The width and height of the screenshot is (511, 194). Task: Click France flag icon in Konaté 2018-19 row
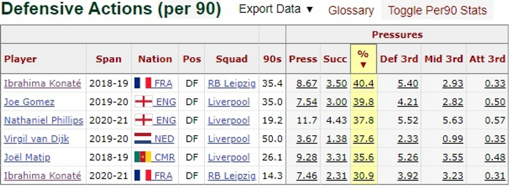pyautogui.click(x=143, y=83)
